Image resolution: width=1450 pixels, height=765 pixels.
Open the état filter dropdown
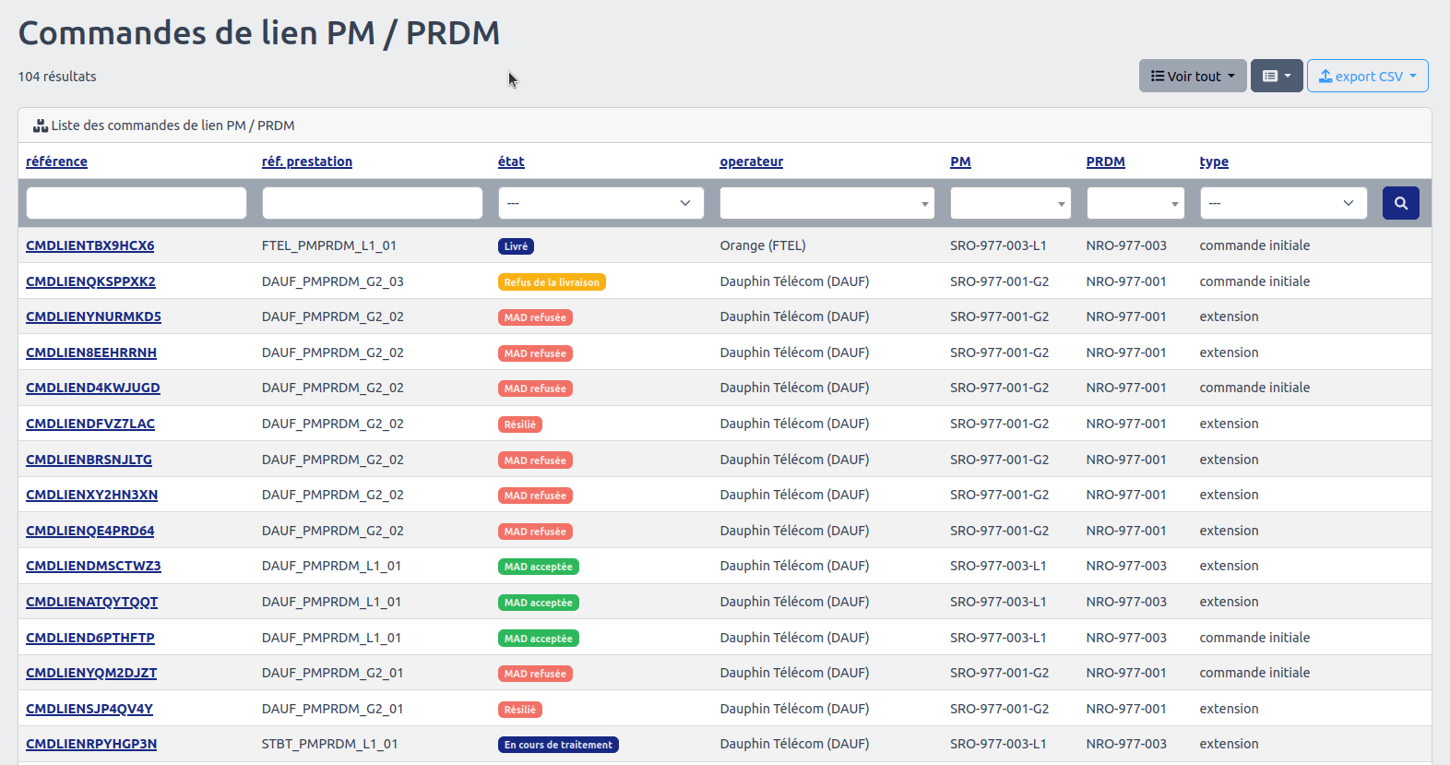600,203
